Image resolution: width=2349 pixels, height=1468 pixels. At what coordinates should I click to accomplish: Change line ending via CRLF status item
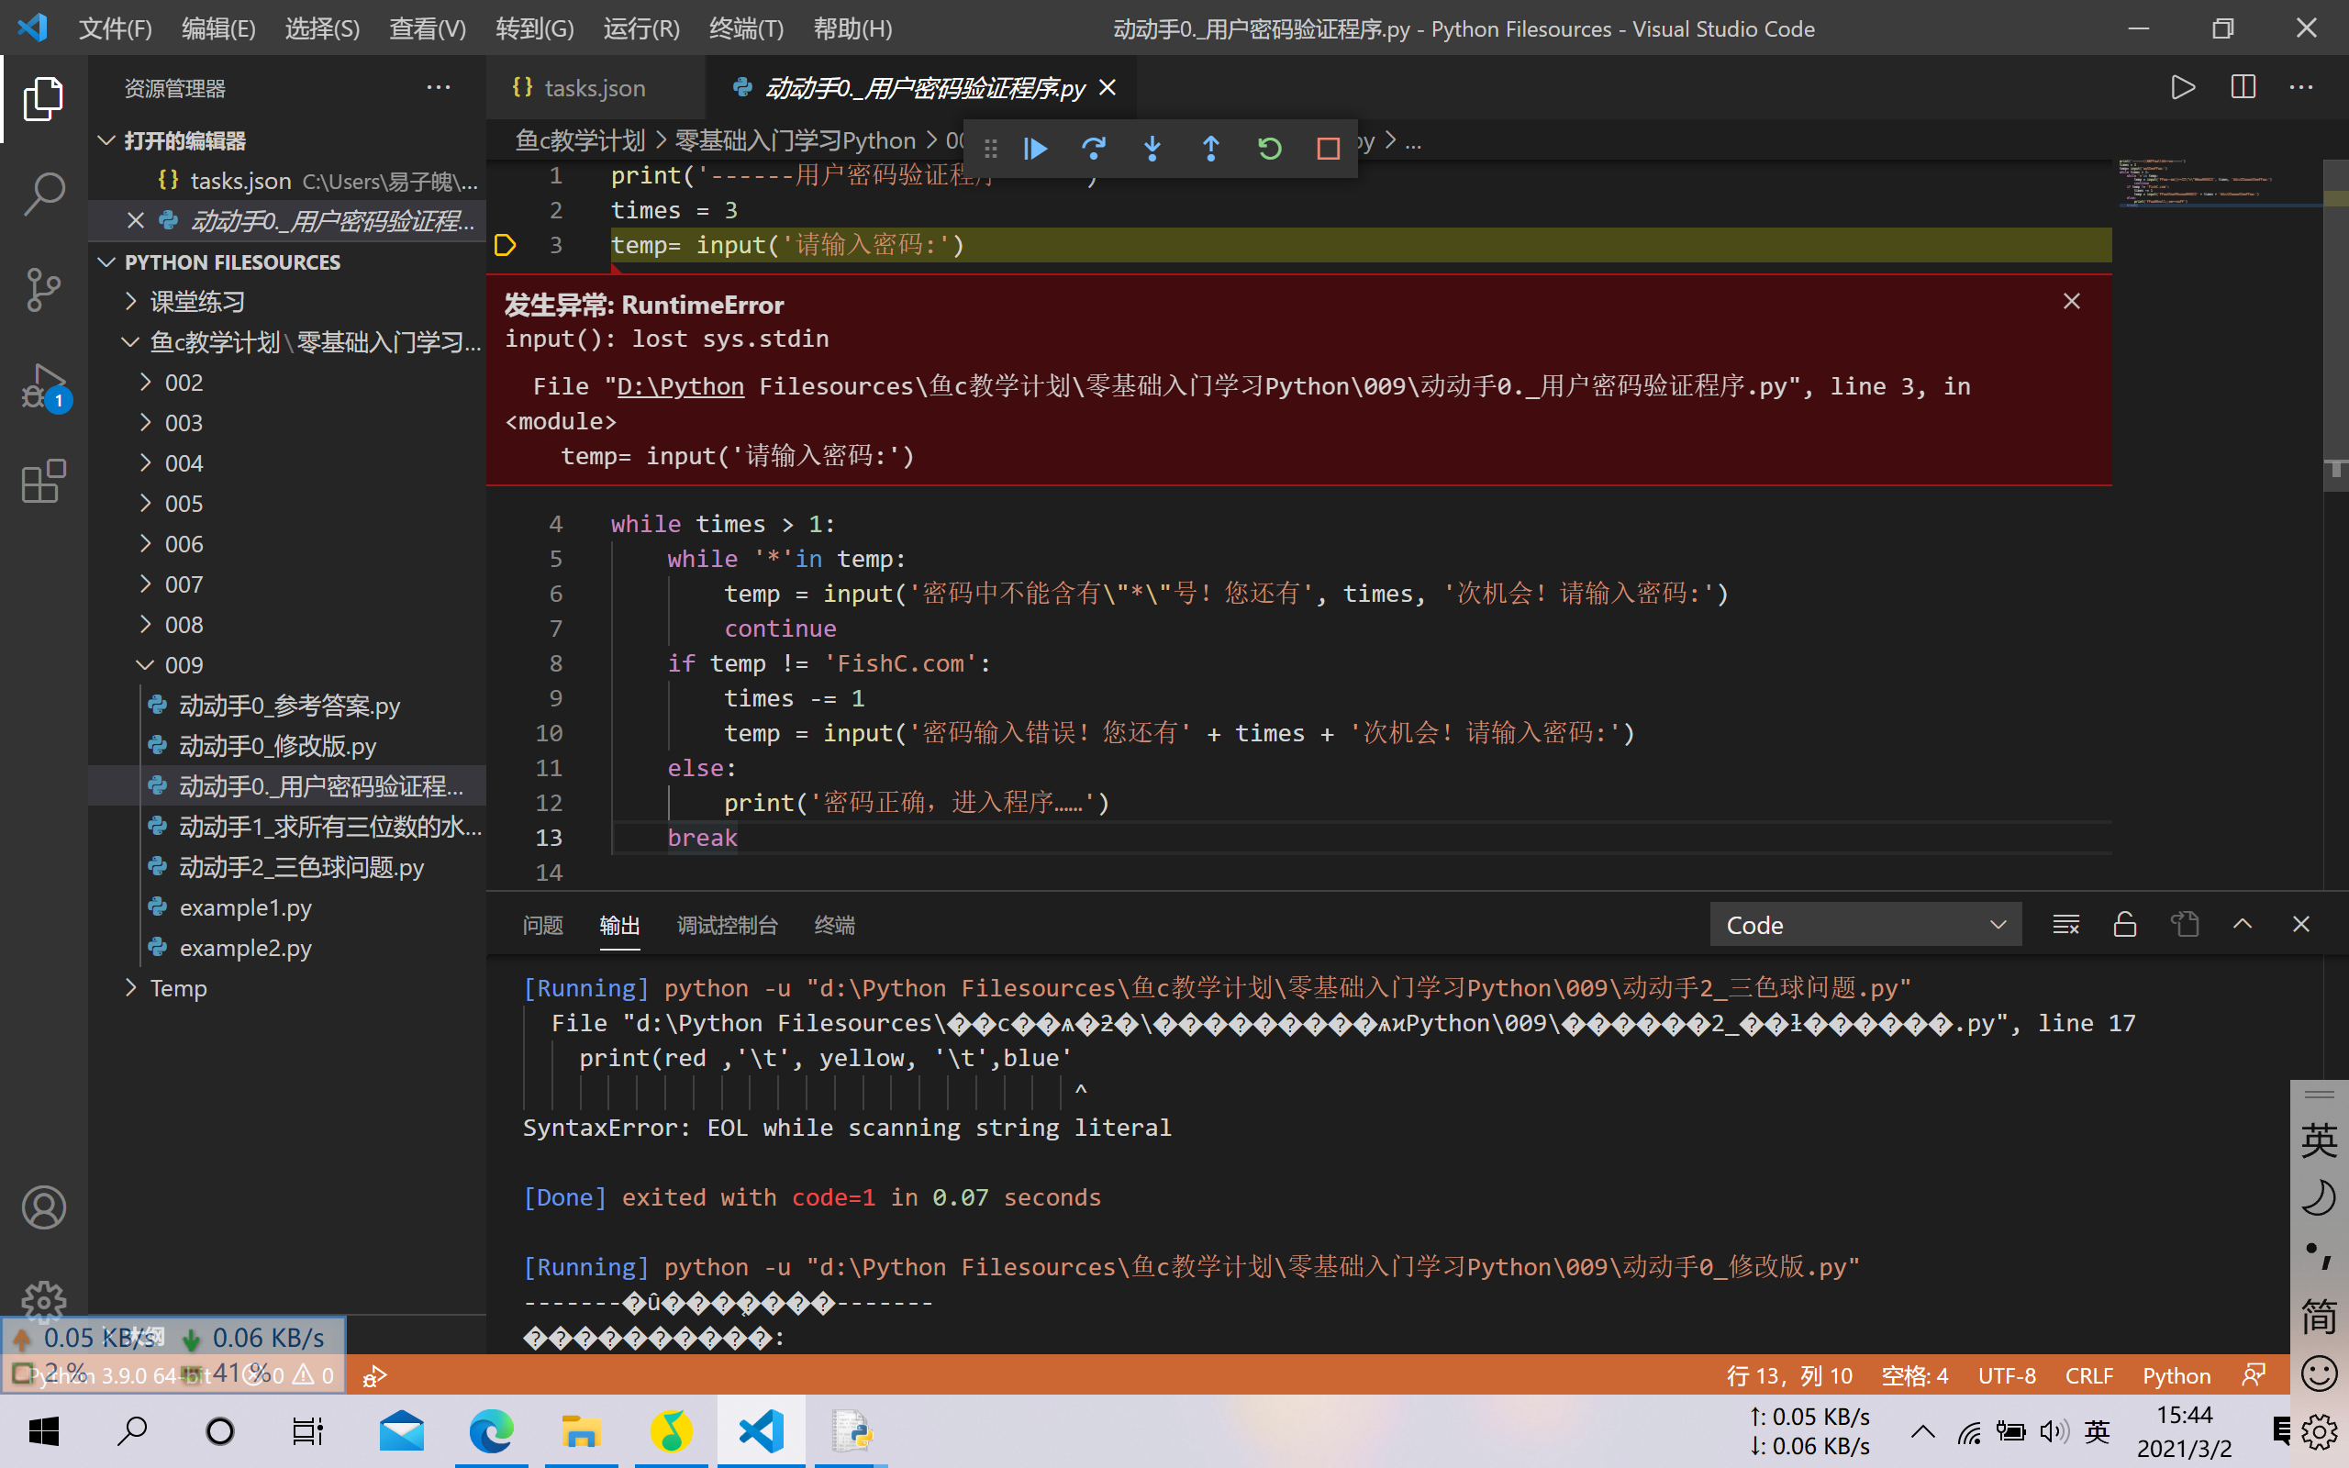[2088, 1375]
